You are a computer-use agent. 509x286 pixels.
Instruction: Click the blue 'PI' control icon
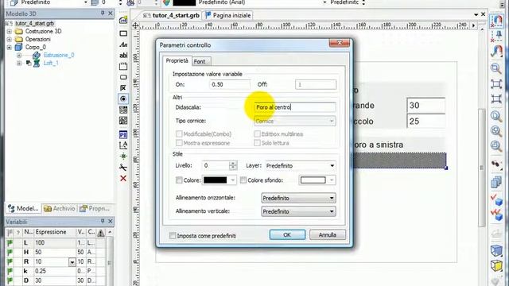tap(123, 134)
